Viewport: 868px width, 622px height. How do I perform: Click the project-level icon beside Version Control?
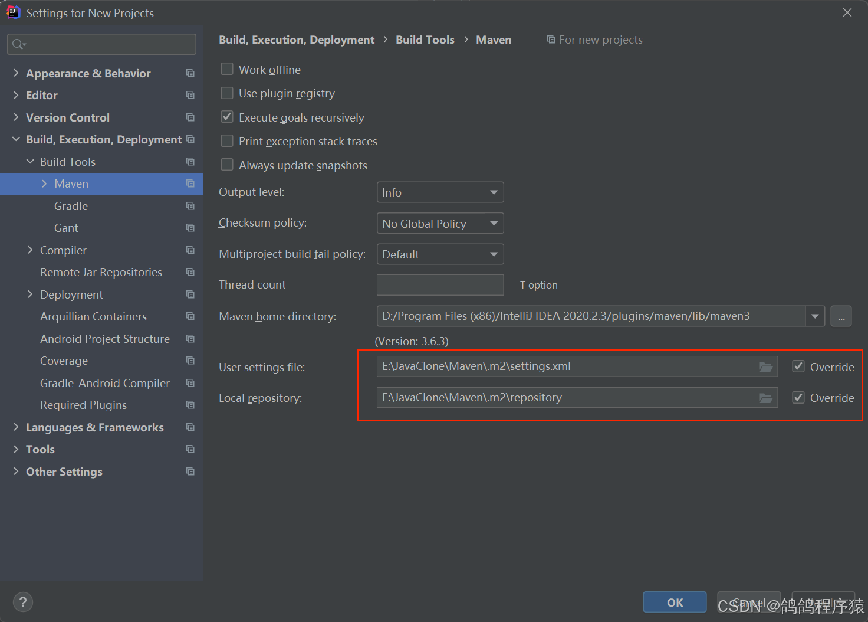(190, 117)
